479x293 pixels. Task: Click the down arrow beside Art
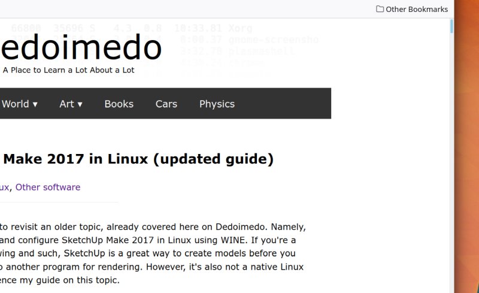click(80, 104)
